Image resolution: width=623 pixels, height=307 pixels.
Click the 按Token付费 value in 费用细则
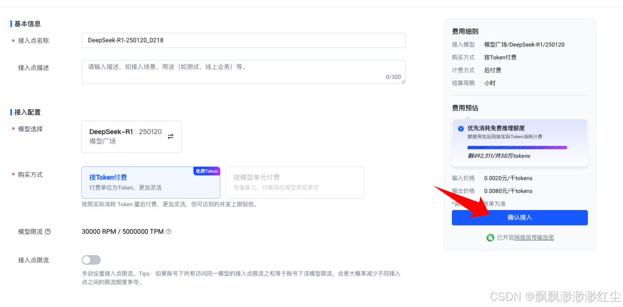pyautogui.click(x=500, y=58)
